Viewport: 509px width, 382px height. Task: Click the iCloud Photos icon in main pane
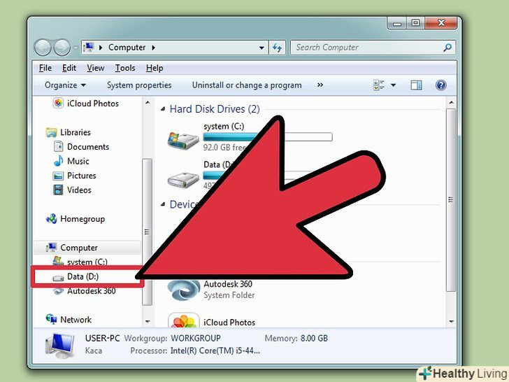184,320
